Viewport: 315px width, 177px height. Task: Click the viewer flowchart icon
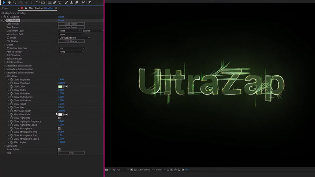click(179, 170)
